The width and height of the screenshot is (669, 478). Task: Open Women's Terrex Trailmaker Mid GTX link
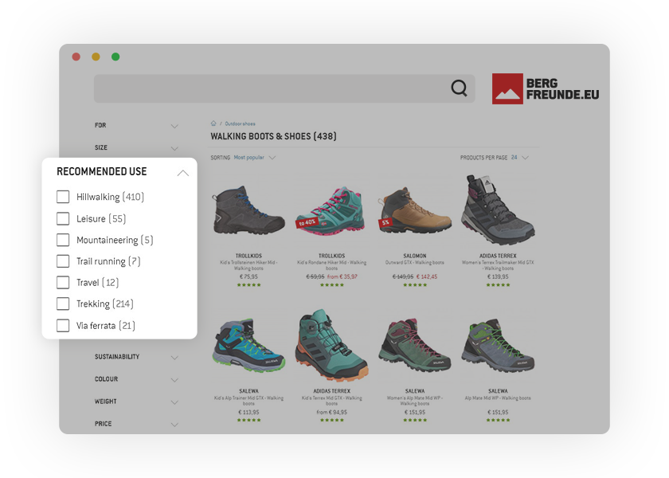[498, 265]
